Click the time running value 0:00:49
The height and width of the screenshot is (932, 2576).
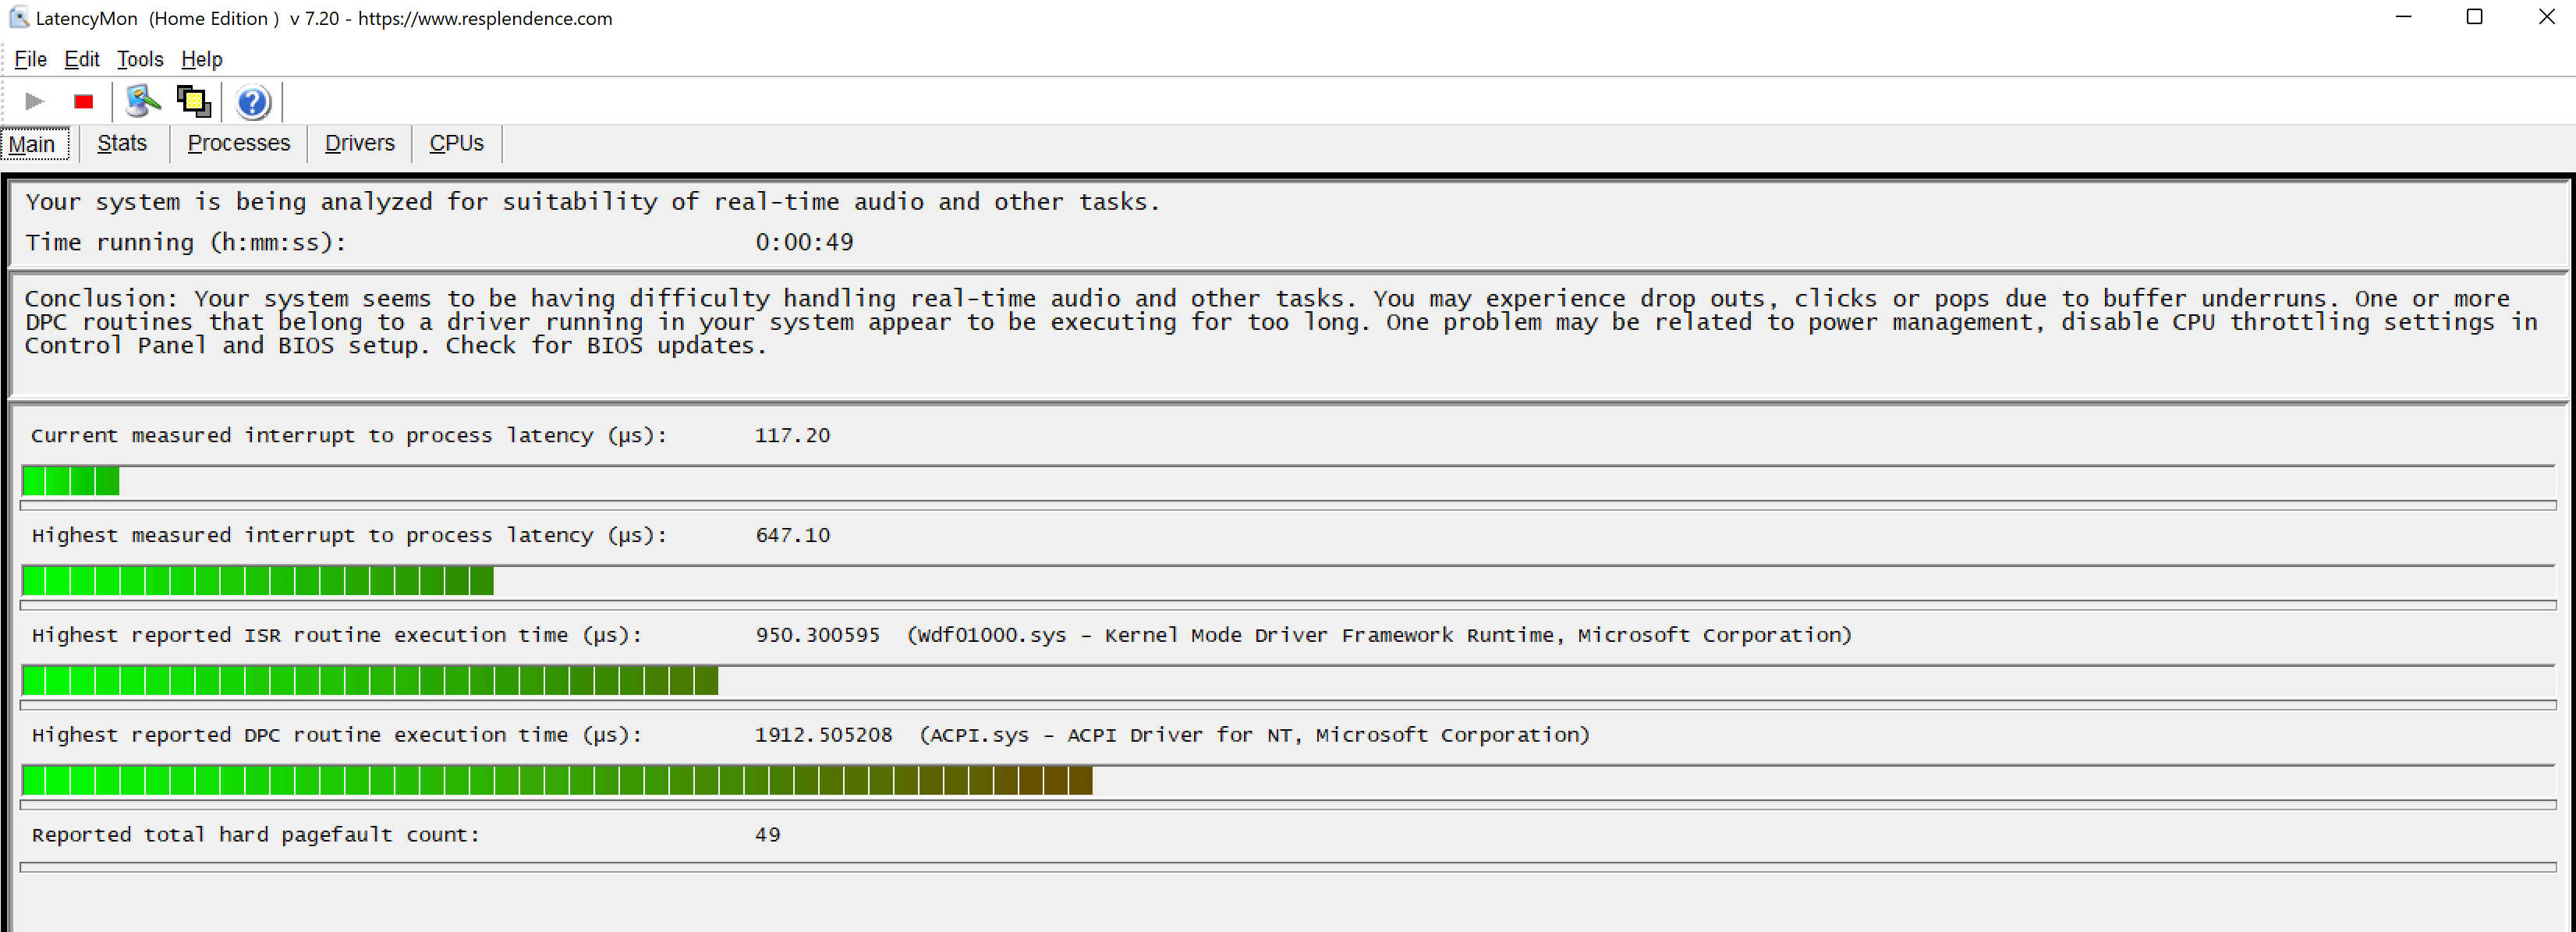[804, 242]
